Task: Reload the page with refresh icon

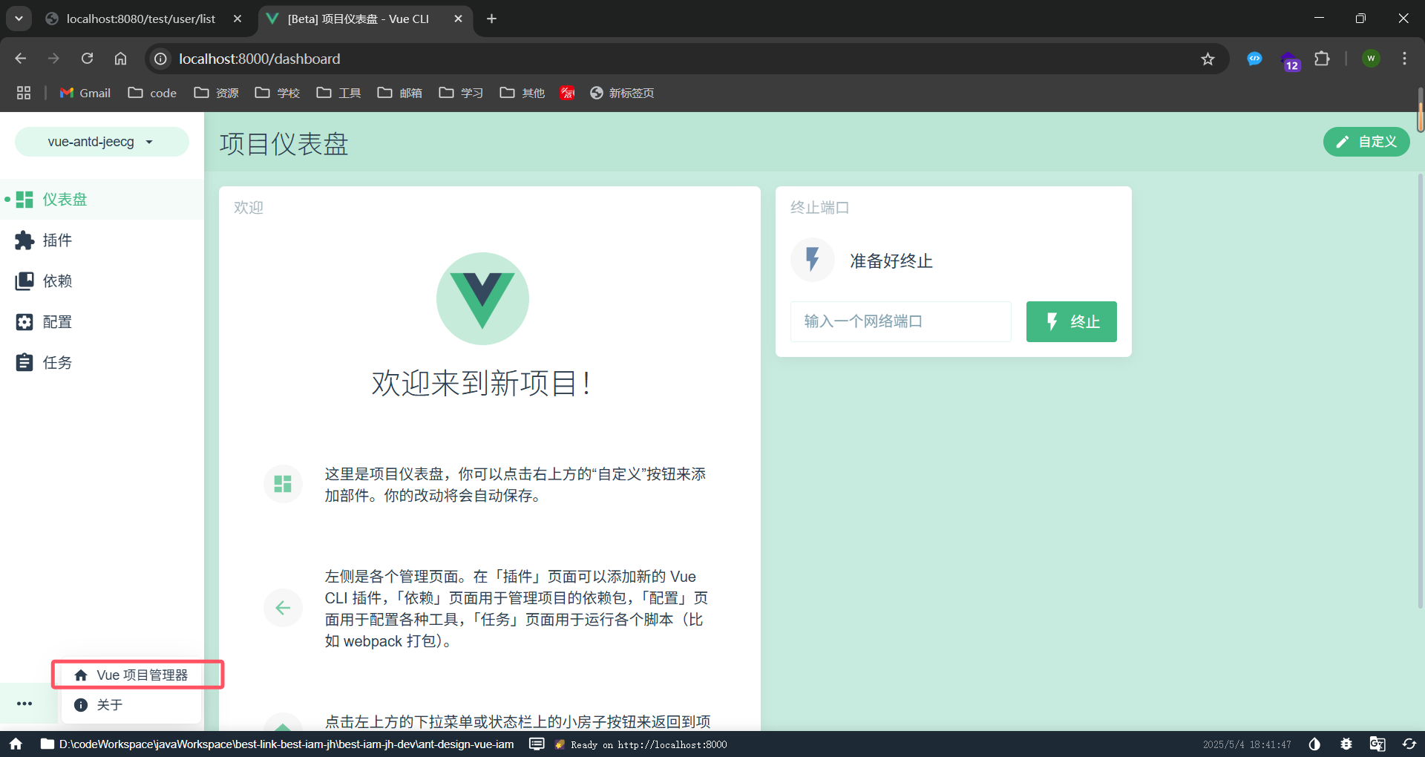Action: [87, 59]
